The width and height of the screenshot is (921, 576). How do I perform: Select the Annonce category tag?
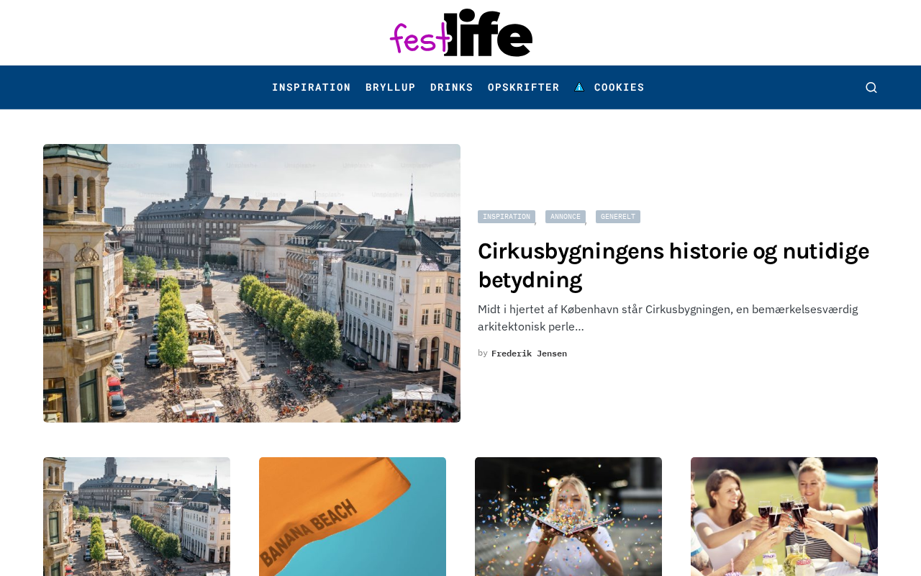click(566, 217)
